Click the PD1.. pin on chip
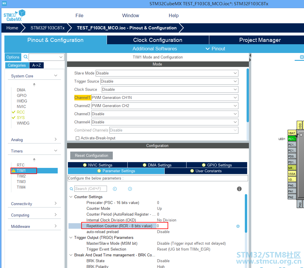Screen dimensions: 304x268 coord(292,162)
